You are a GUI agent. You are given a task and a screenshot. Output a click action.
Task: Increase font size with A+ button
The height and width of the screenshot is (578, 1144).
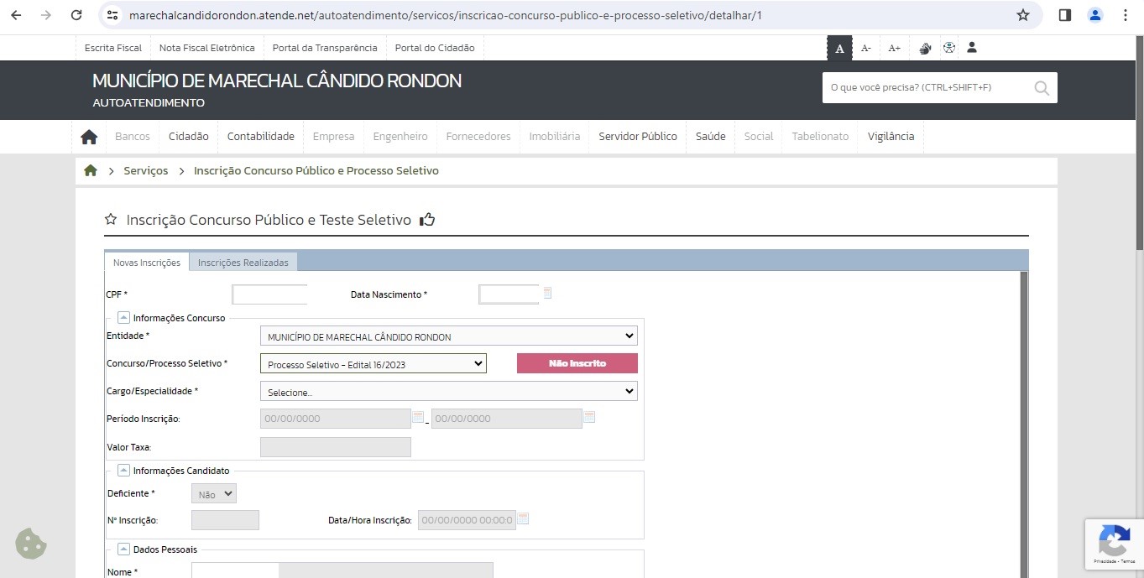point(894,49)
